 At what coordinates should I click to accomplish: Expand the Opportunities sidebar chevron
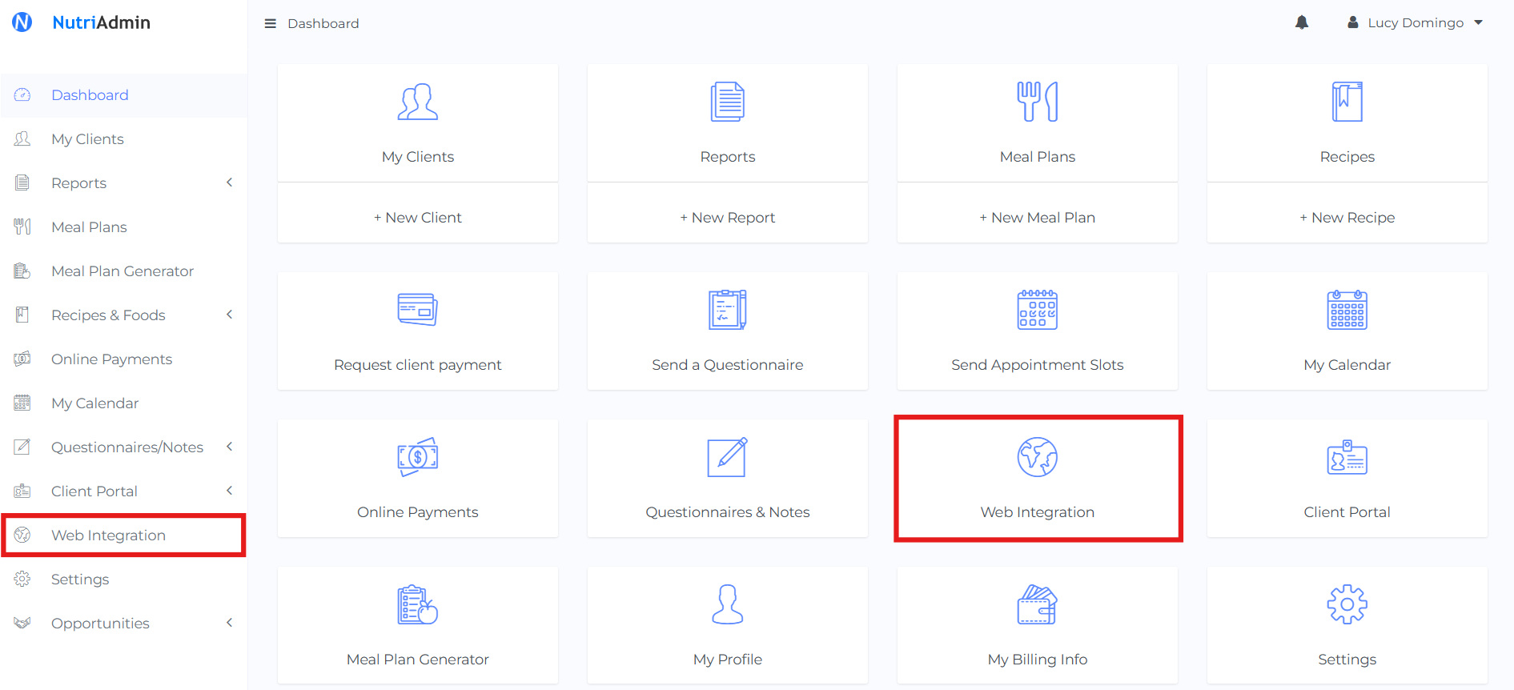230,623
